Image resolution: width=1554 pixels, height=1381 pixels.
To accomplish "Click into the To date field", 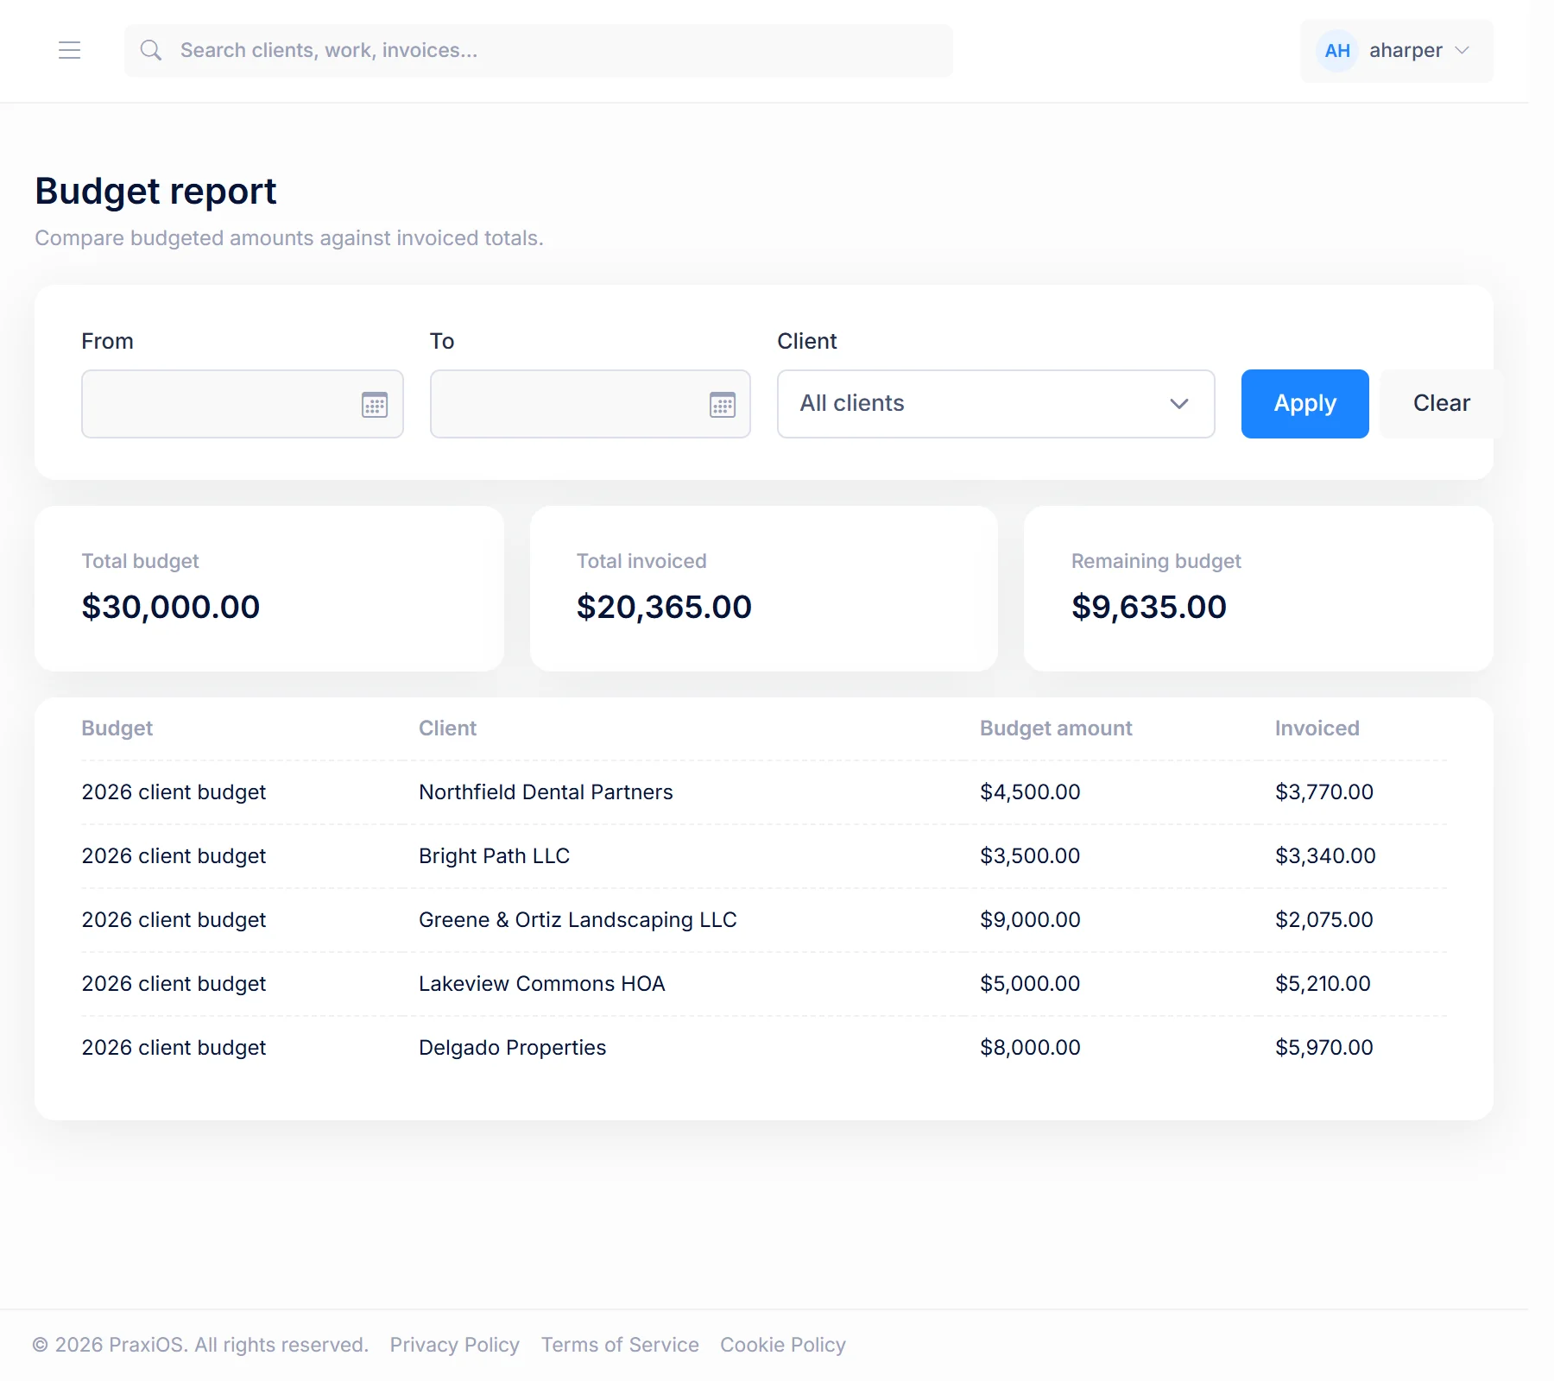I will coord(591,404).
